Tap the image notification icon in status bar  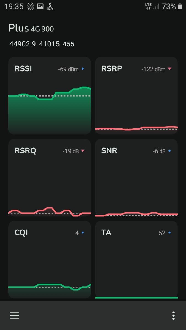click(40, 6)
